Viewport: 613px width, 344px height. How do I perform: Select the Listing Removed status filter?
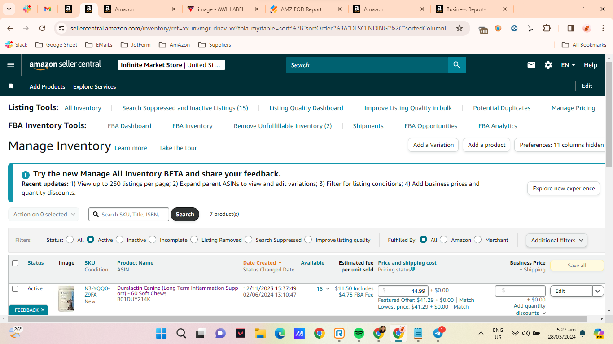(194, 240)
